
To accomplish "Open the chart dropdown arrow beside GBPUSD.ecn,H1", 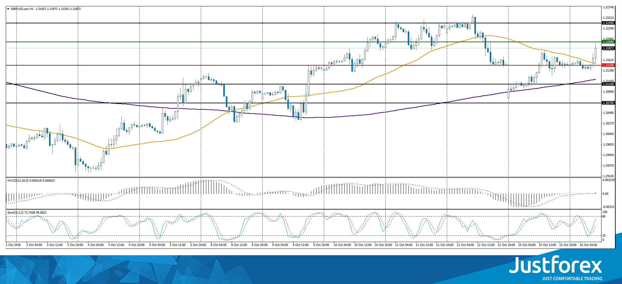I will [x=8, y=9].
